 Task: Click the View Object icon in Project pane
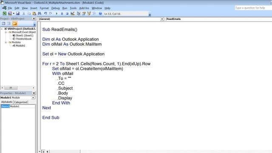click(8, 23)
